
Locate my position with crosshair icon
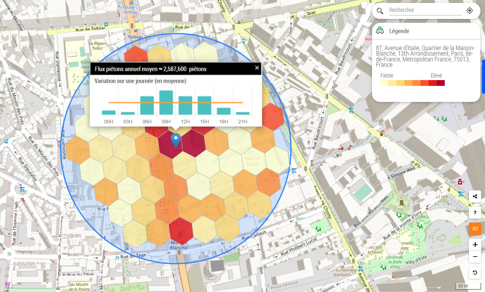click(470, 11)
